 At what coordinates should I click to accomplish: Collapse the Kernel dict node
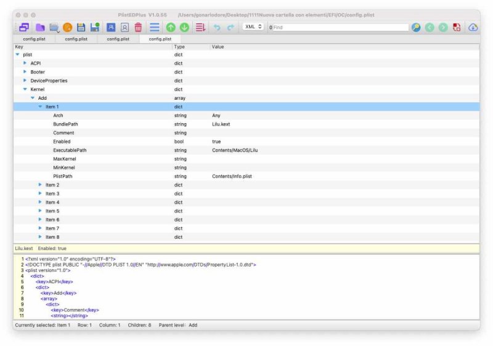pos(25,89)
